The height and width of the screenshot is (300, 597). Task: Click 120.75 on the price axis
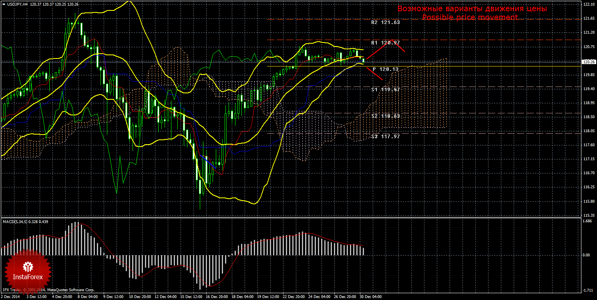[589, 46]
